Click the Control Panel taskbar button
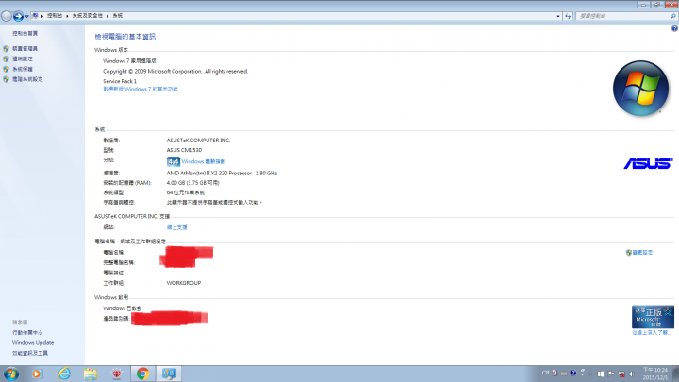The image size is (679, 382). click(169, 374)
